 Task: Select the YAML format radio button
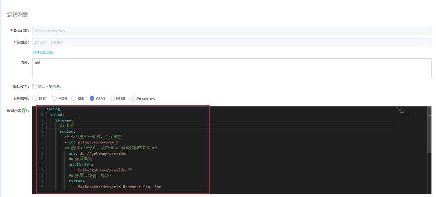(x=92, y=98)
